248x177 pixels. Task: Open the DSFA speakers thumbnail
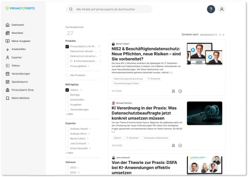(205, 165)
